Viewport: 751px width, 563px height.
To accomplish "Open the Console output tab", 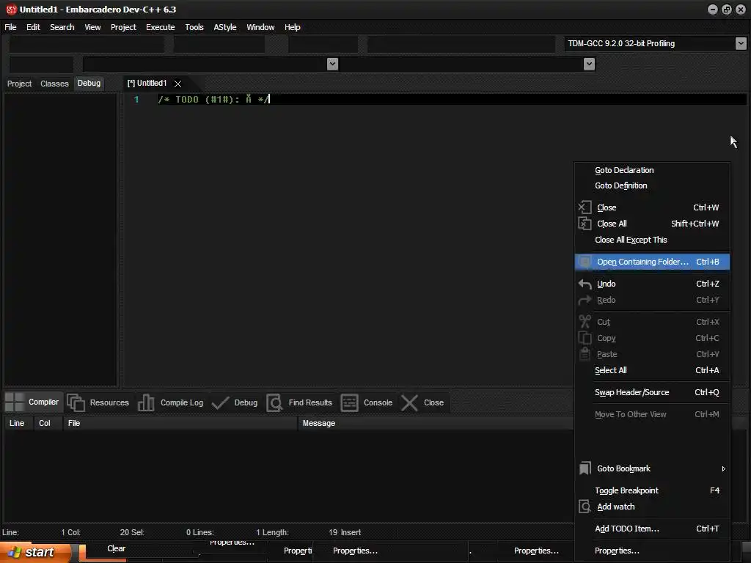I will coord(378,402).
